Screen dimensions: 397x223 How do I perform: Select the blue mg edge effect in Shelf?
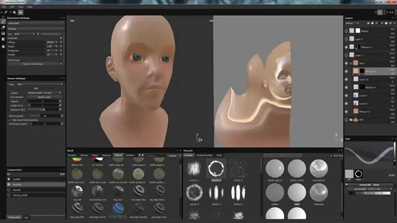click(118, 210)
